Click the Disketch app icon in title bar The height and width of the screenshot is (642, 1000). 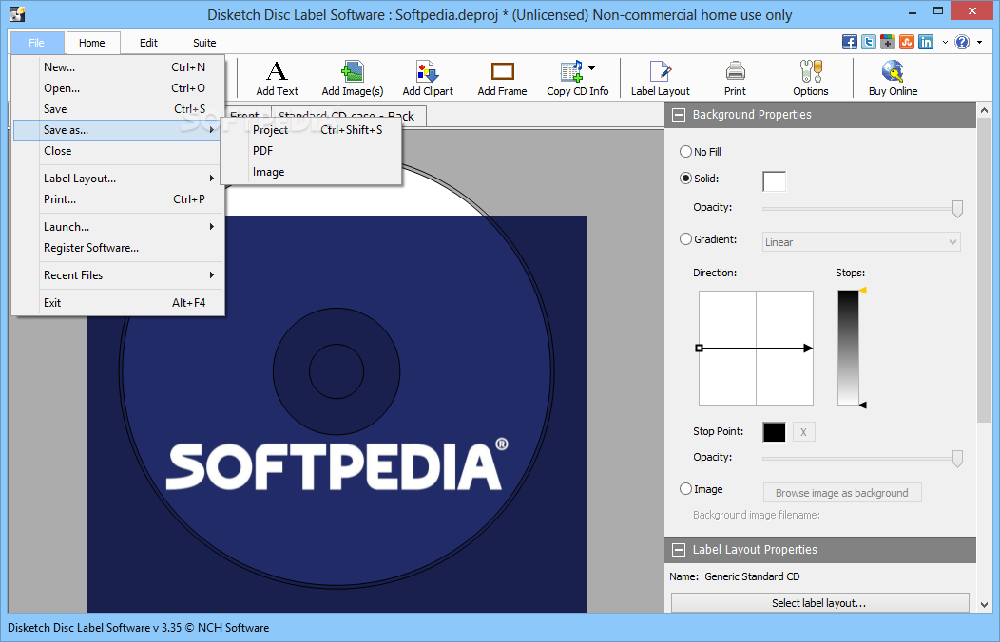[17, 14]
